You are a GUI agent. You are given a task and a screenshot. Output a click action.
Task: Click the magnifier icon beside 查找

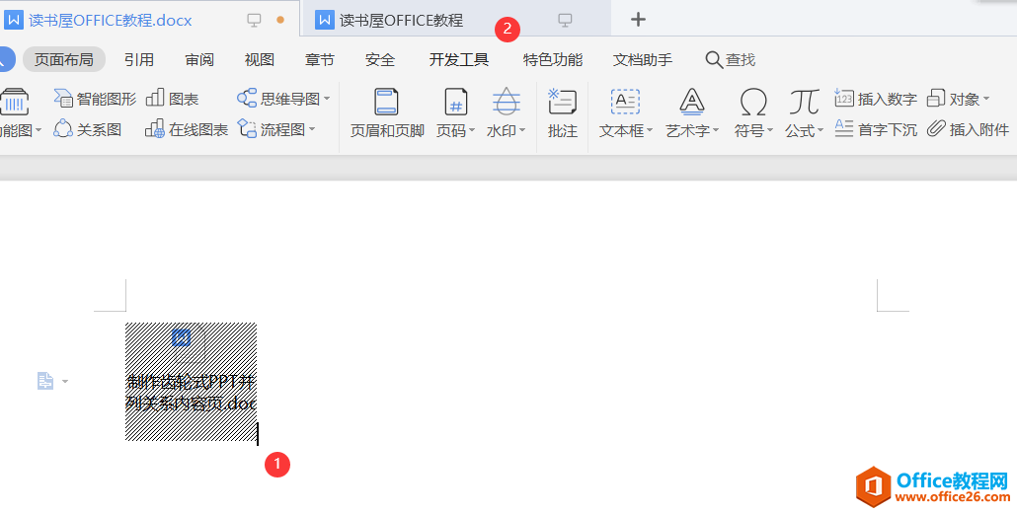[714, 59]
